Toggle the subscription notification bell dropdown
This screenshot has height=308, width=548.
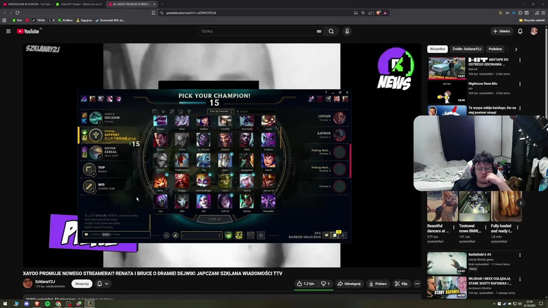tap(103, 284)
